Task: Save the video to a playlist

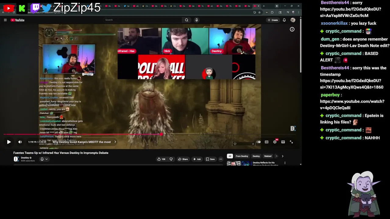Action: coord(210,159)
